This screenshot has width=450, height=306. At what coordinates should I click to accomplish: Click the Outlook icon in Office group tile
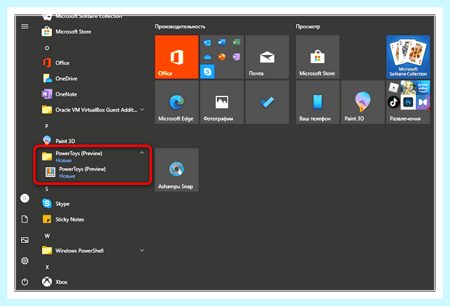coord(207,43)
